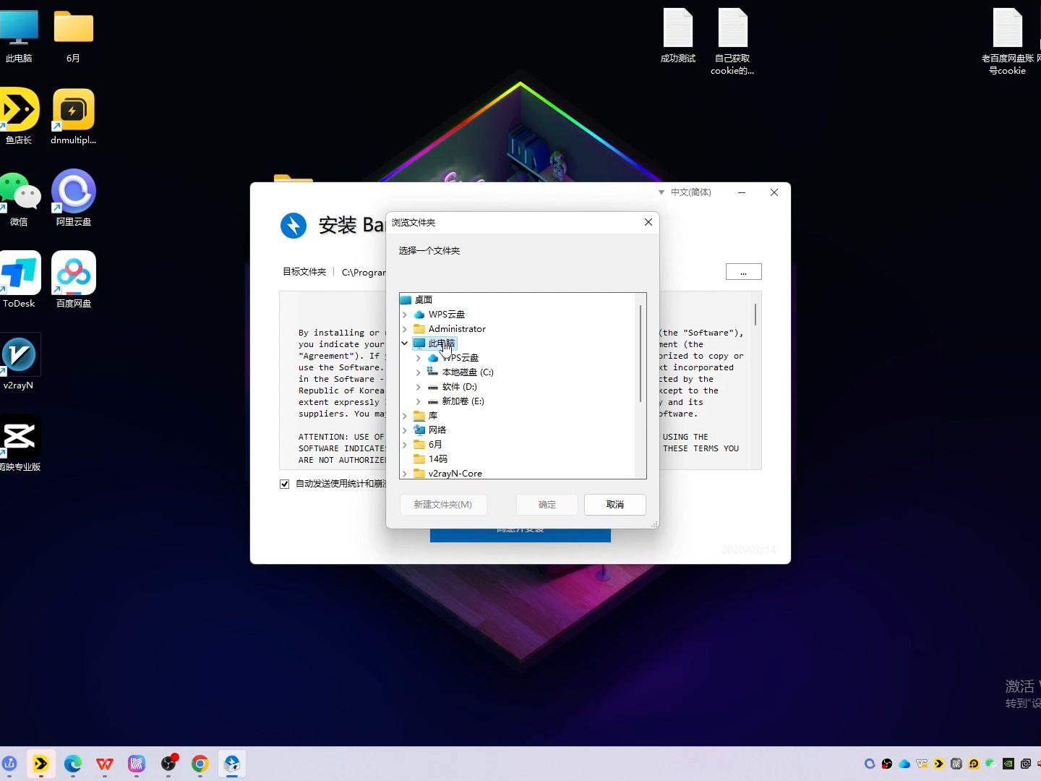This screenshot has width=1041, height=781.
Task: Collapse the 此电脑 tree node
Action: click(405, 343)
